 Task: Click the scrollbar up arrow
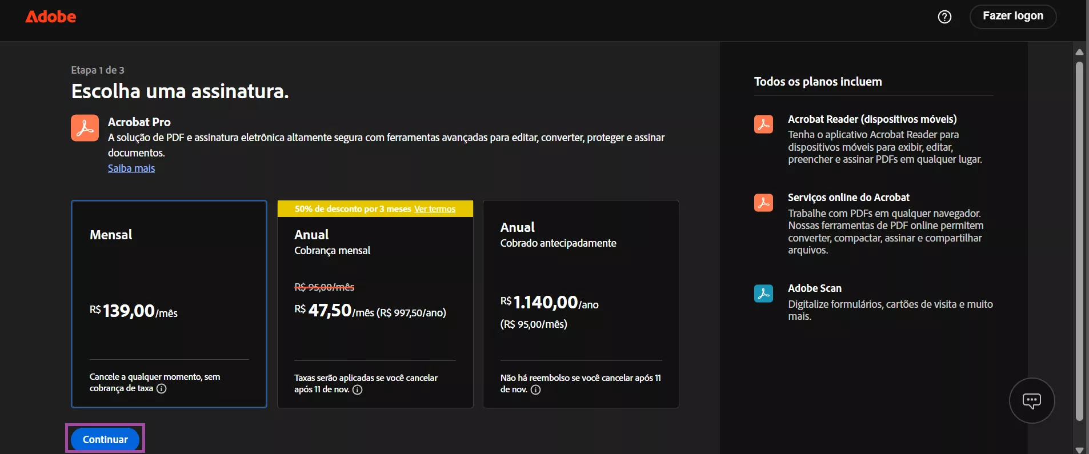click(1079, 51)
